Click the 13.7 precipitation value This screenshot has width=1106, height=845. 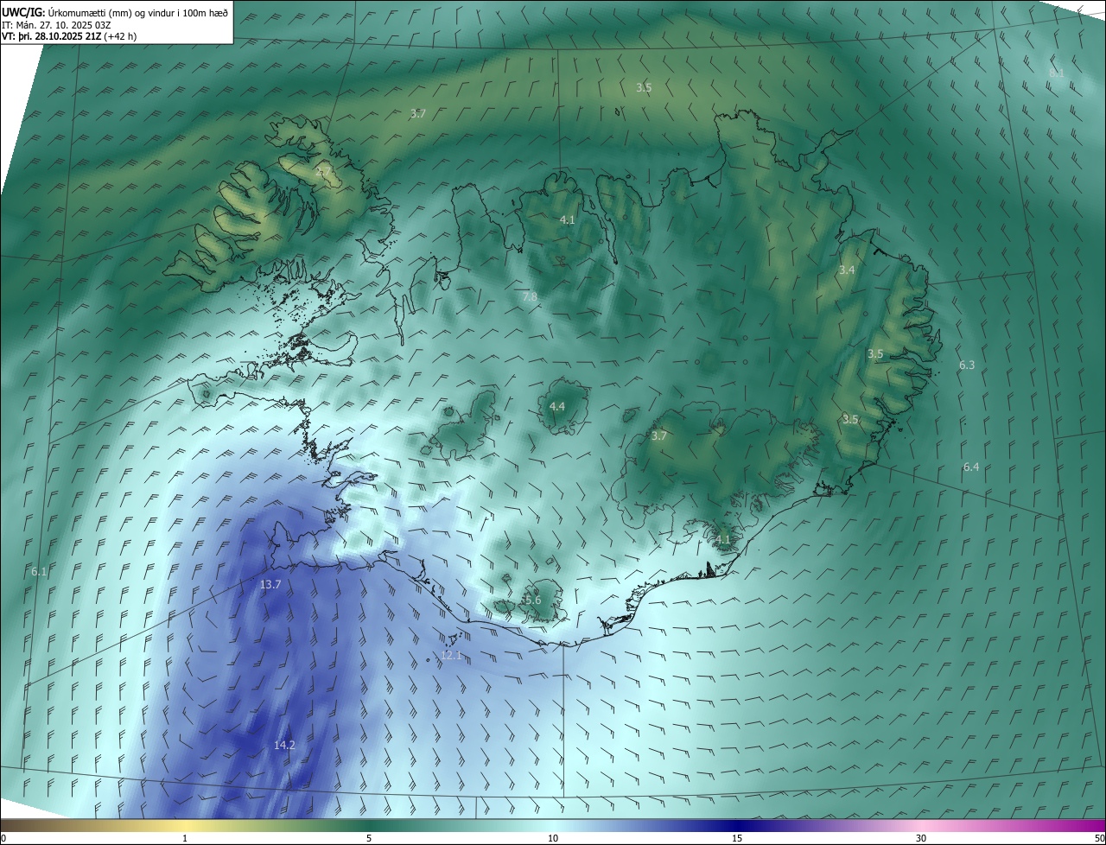pyautogui.click(x=270, y=585)
